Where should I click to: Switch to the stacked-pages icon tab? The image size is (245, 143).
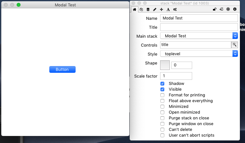pos(141,10)
